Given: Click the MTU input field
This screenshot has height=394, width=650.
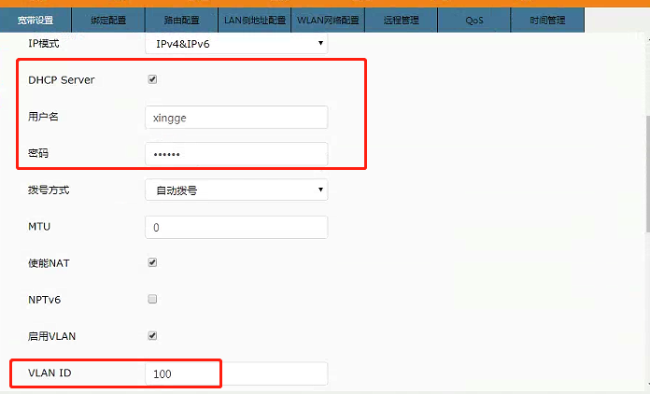Looking at the screenshot, I should point(236,227).
